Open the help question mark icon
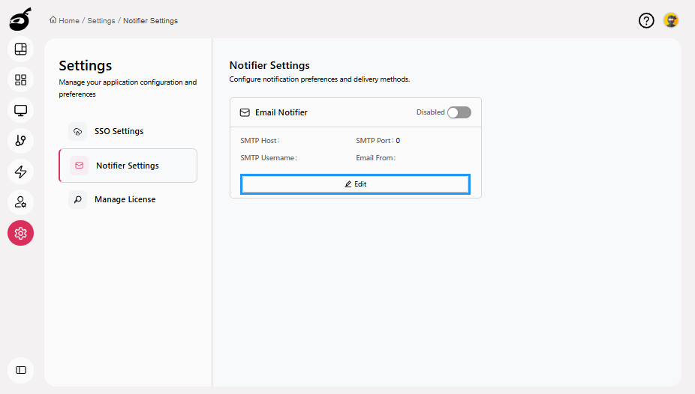 [x=646, y=20]
